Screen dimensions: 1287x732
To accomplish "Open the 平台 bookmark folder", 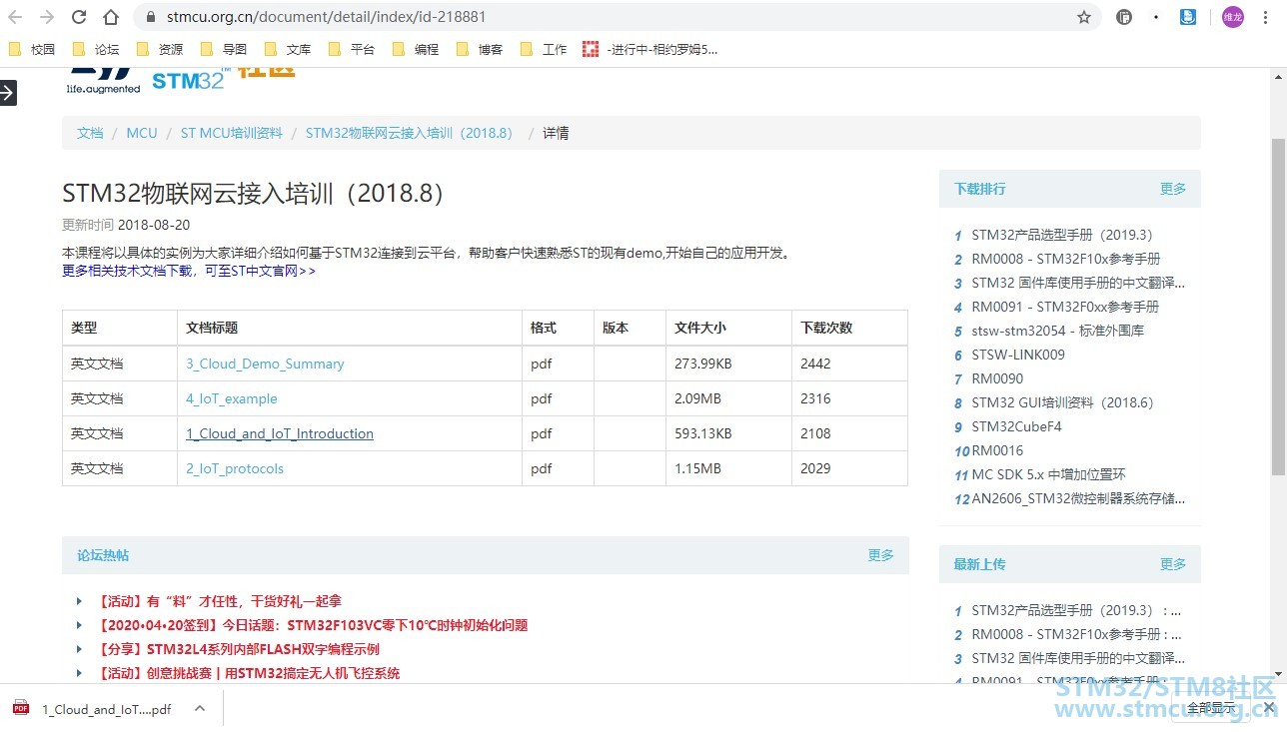I will (x=352, y=49).
